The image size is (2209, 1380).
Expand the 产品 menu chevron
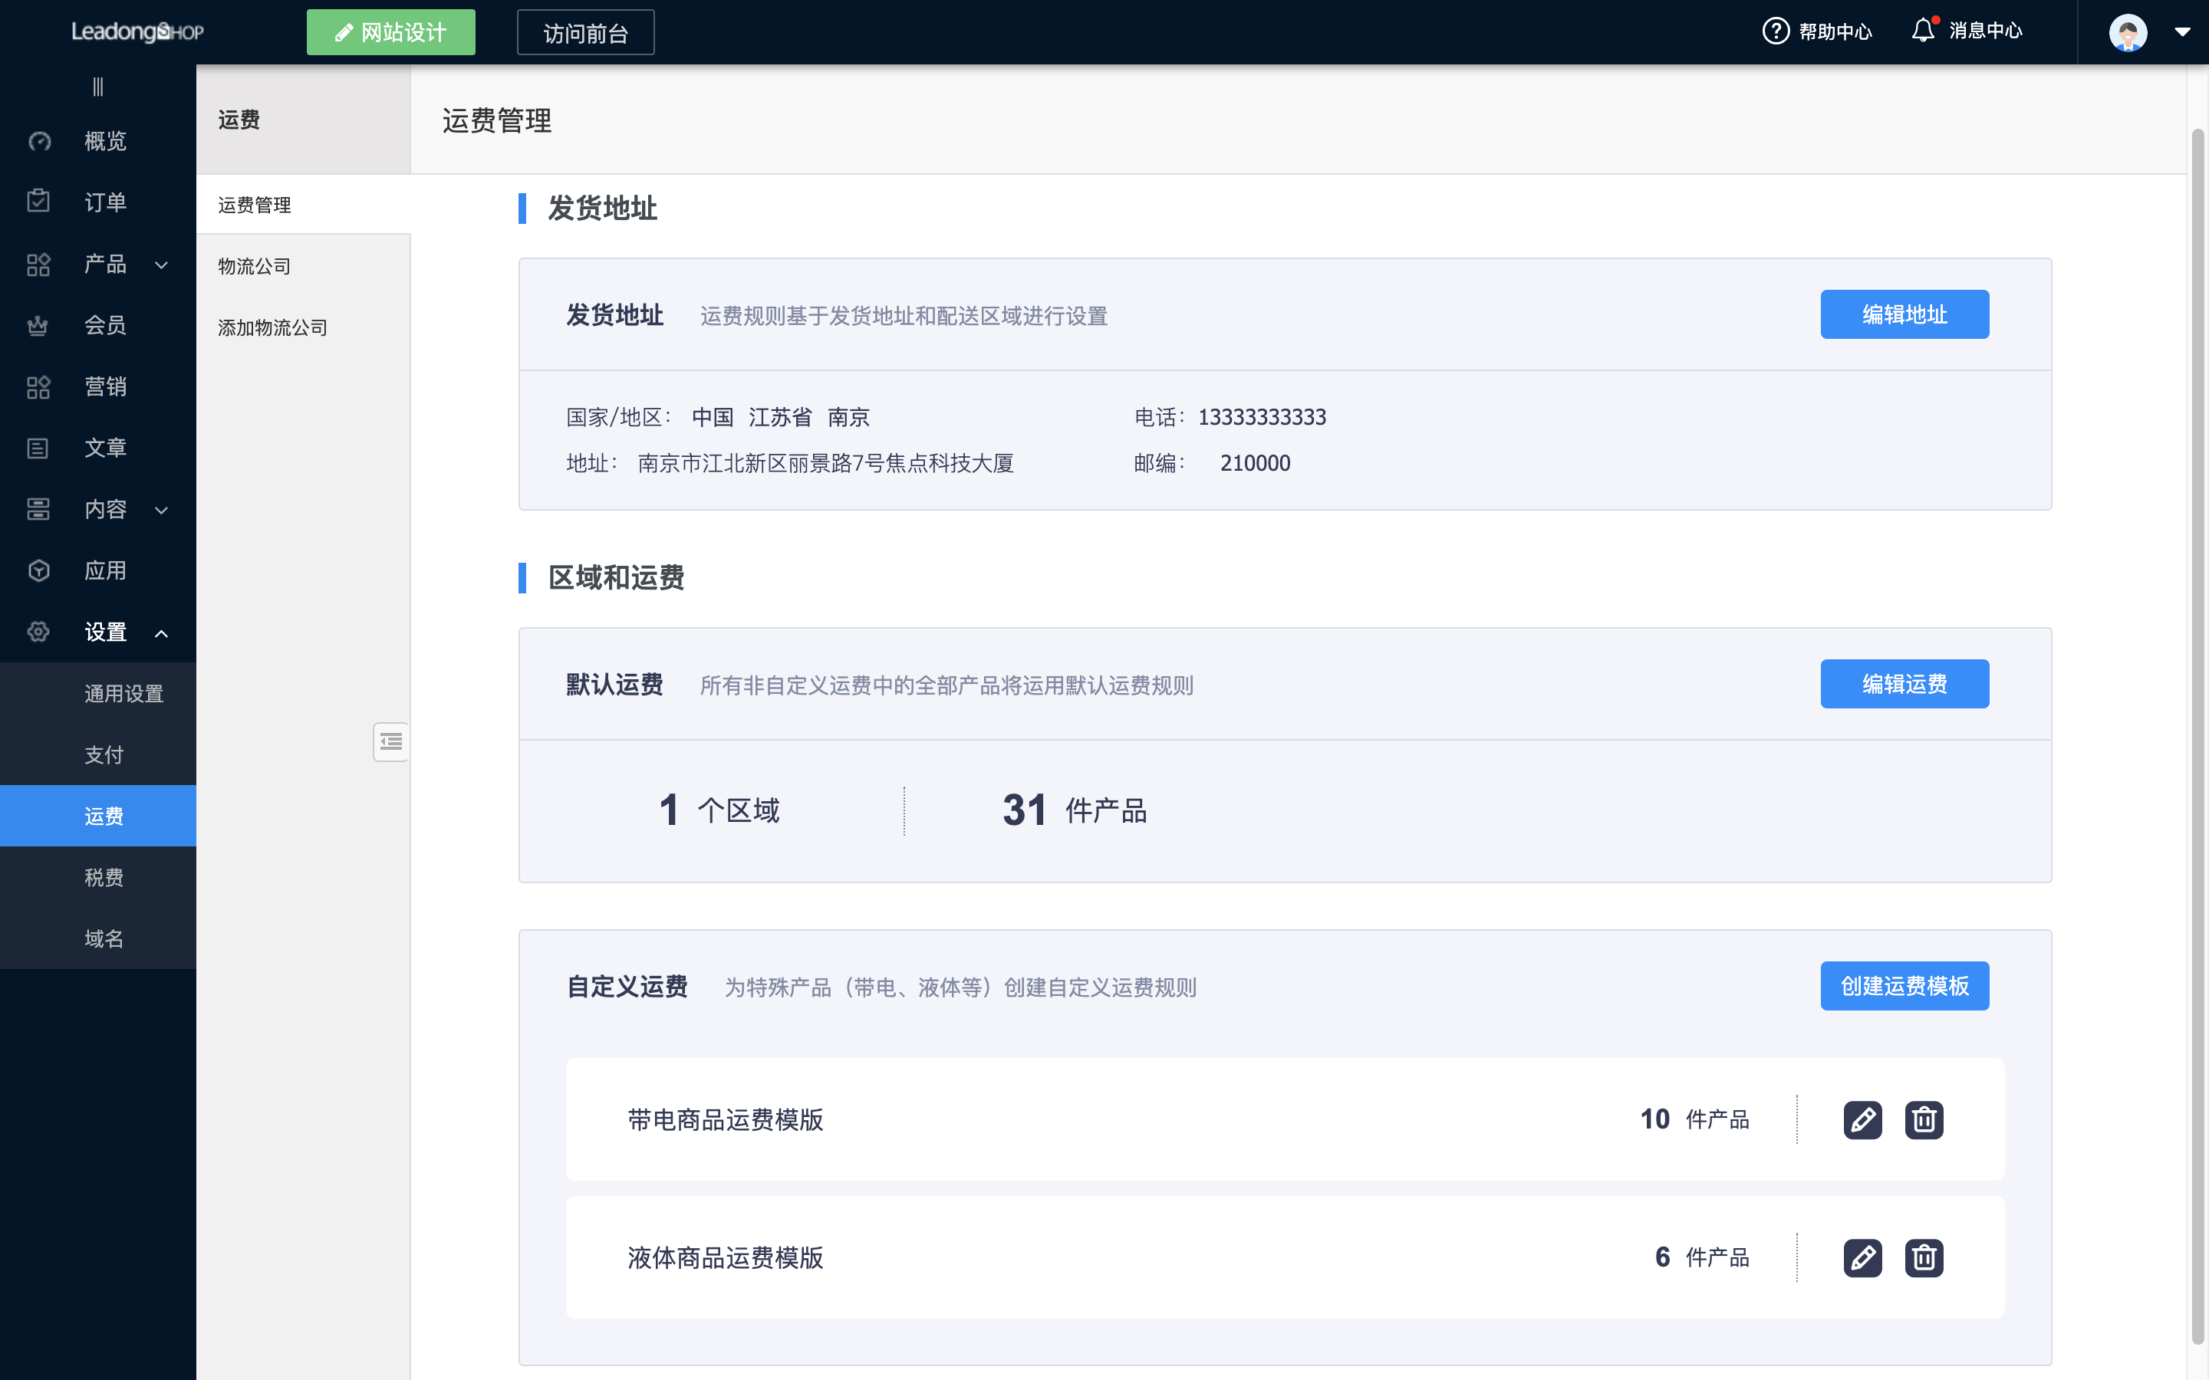point(162,264)
